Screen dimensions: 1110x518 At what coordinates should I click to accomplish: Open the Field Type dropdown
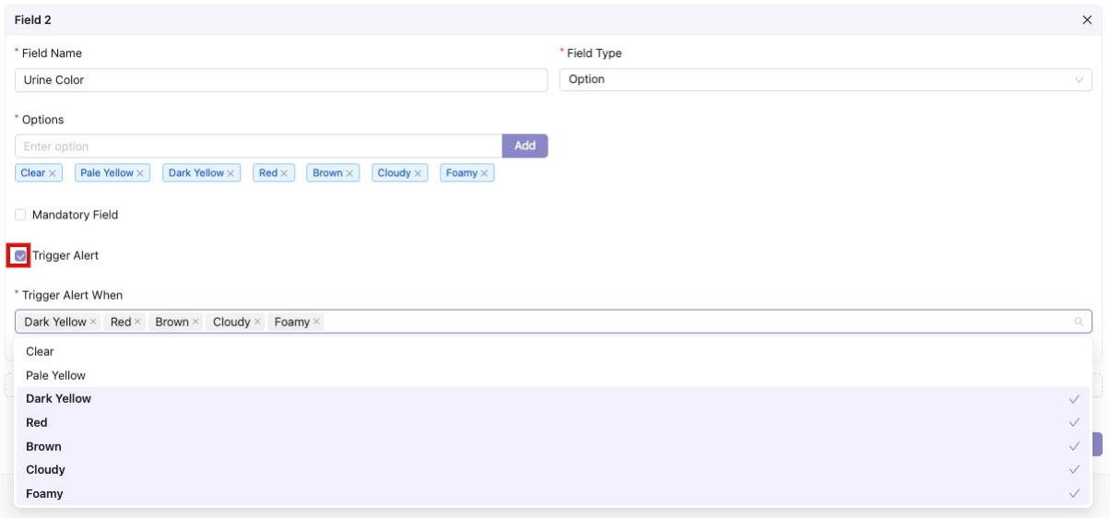point(825,79)
